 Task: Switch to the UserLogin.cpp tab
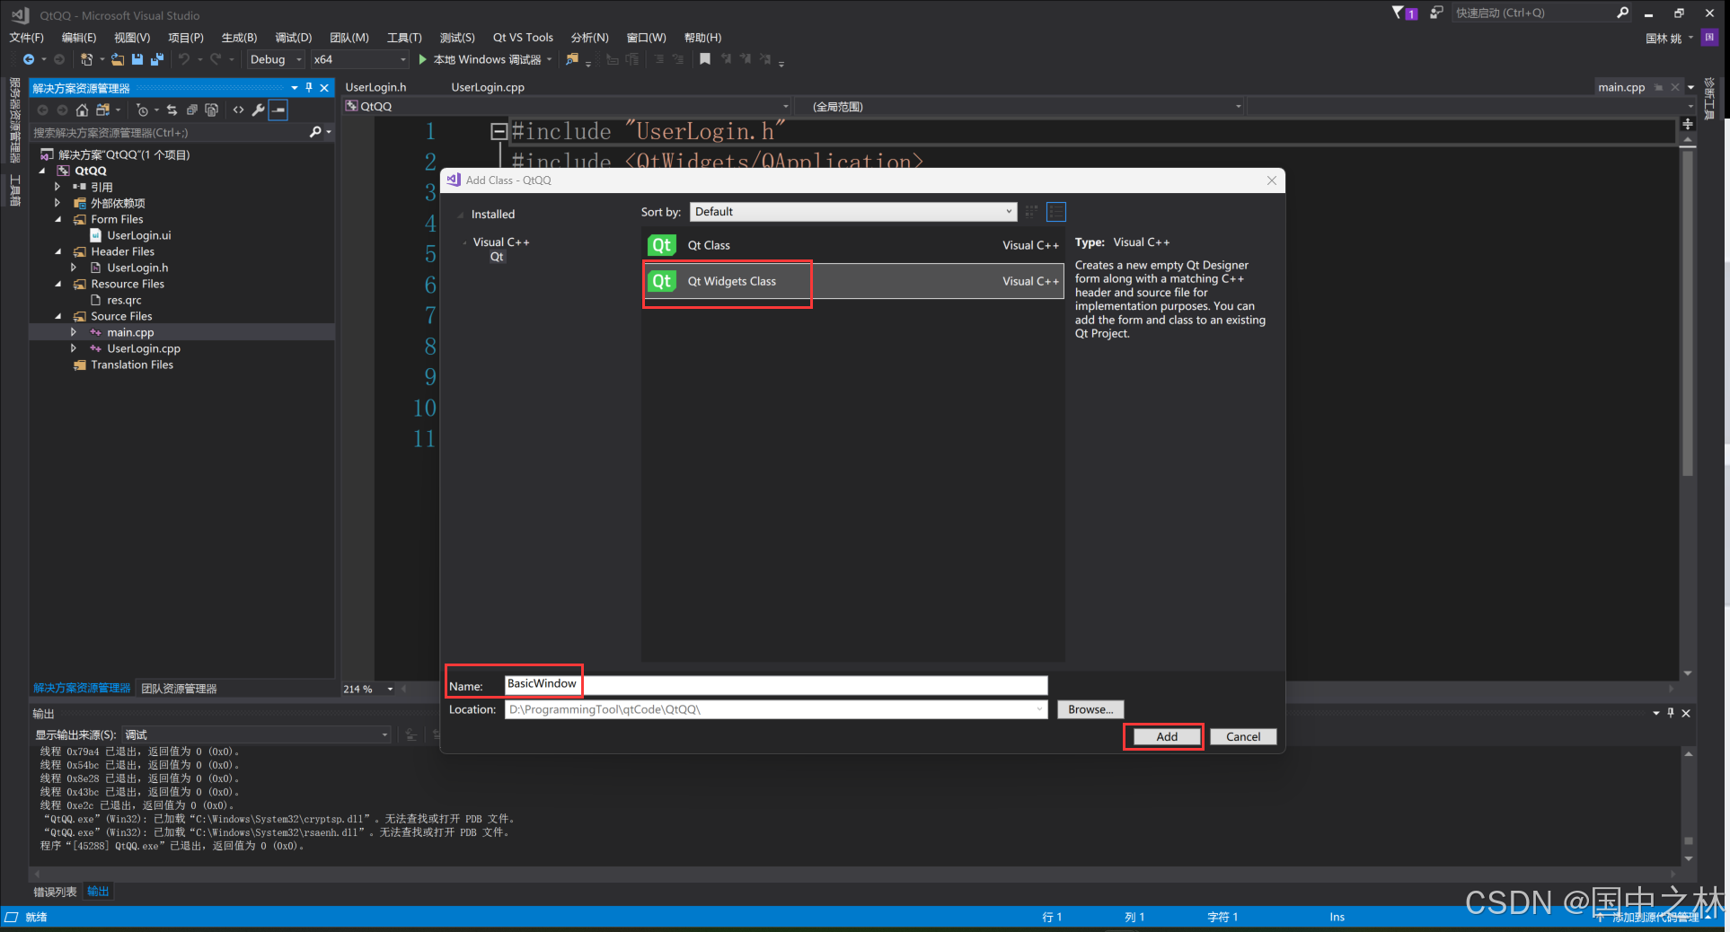pyautogui.click(x=488, y=87)
